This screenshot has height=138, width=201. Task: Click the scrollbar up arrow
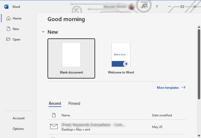(x=199, y=27)
